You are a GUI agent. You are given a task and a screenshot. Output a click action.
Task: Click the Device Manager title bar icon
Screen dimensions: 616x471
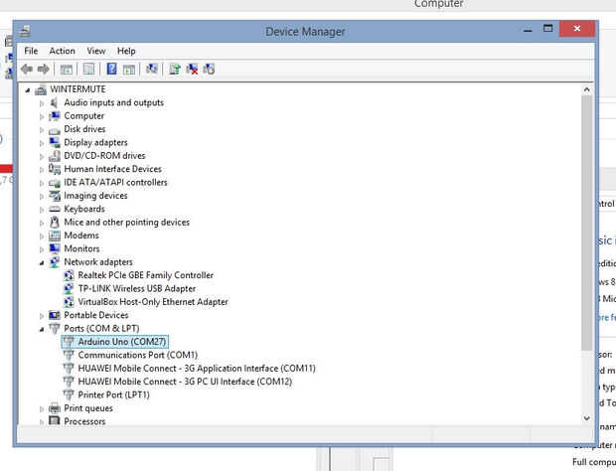coord(25,31)
